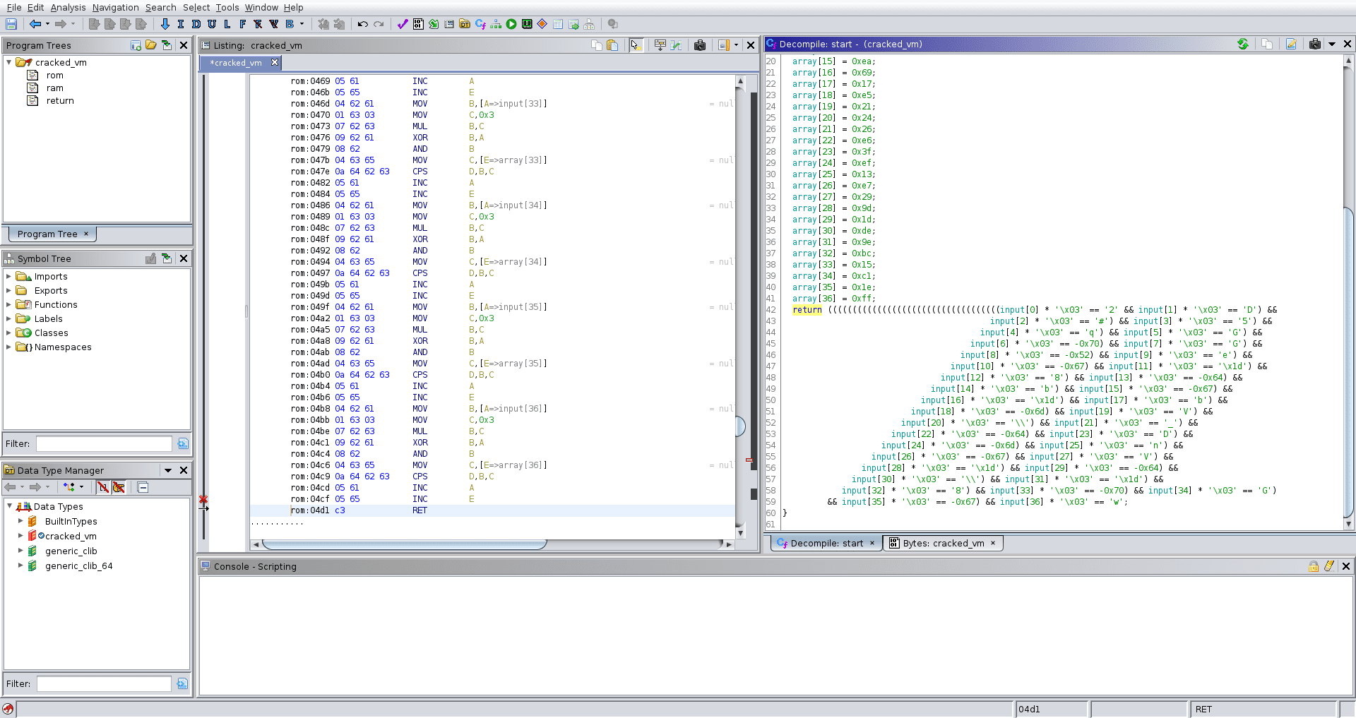Take a snapshot of the Listing view
The width and height of the screenshot is (1356, 718).
(700, 45)
